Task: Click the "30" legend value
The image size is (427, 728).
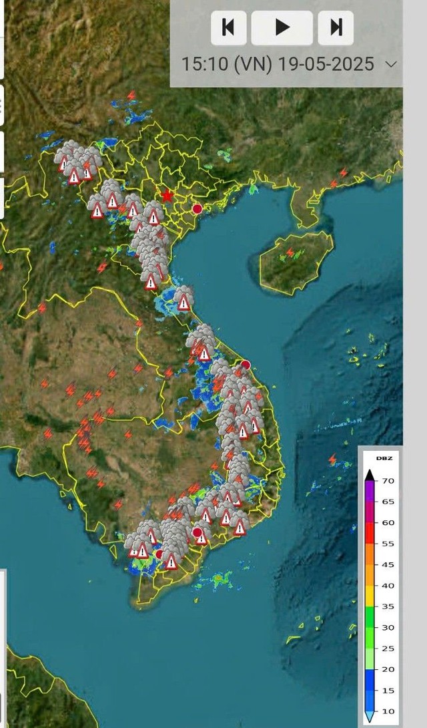Action: 388,627
